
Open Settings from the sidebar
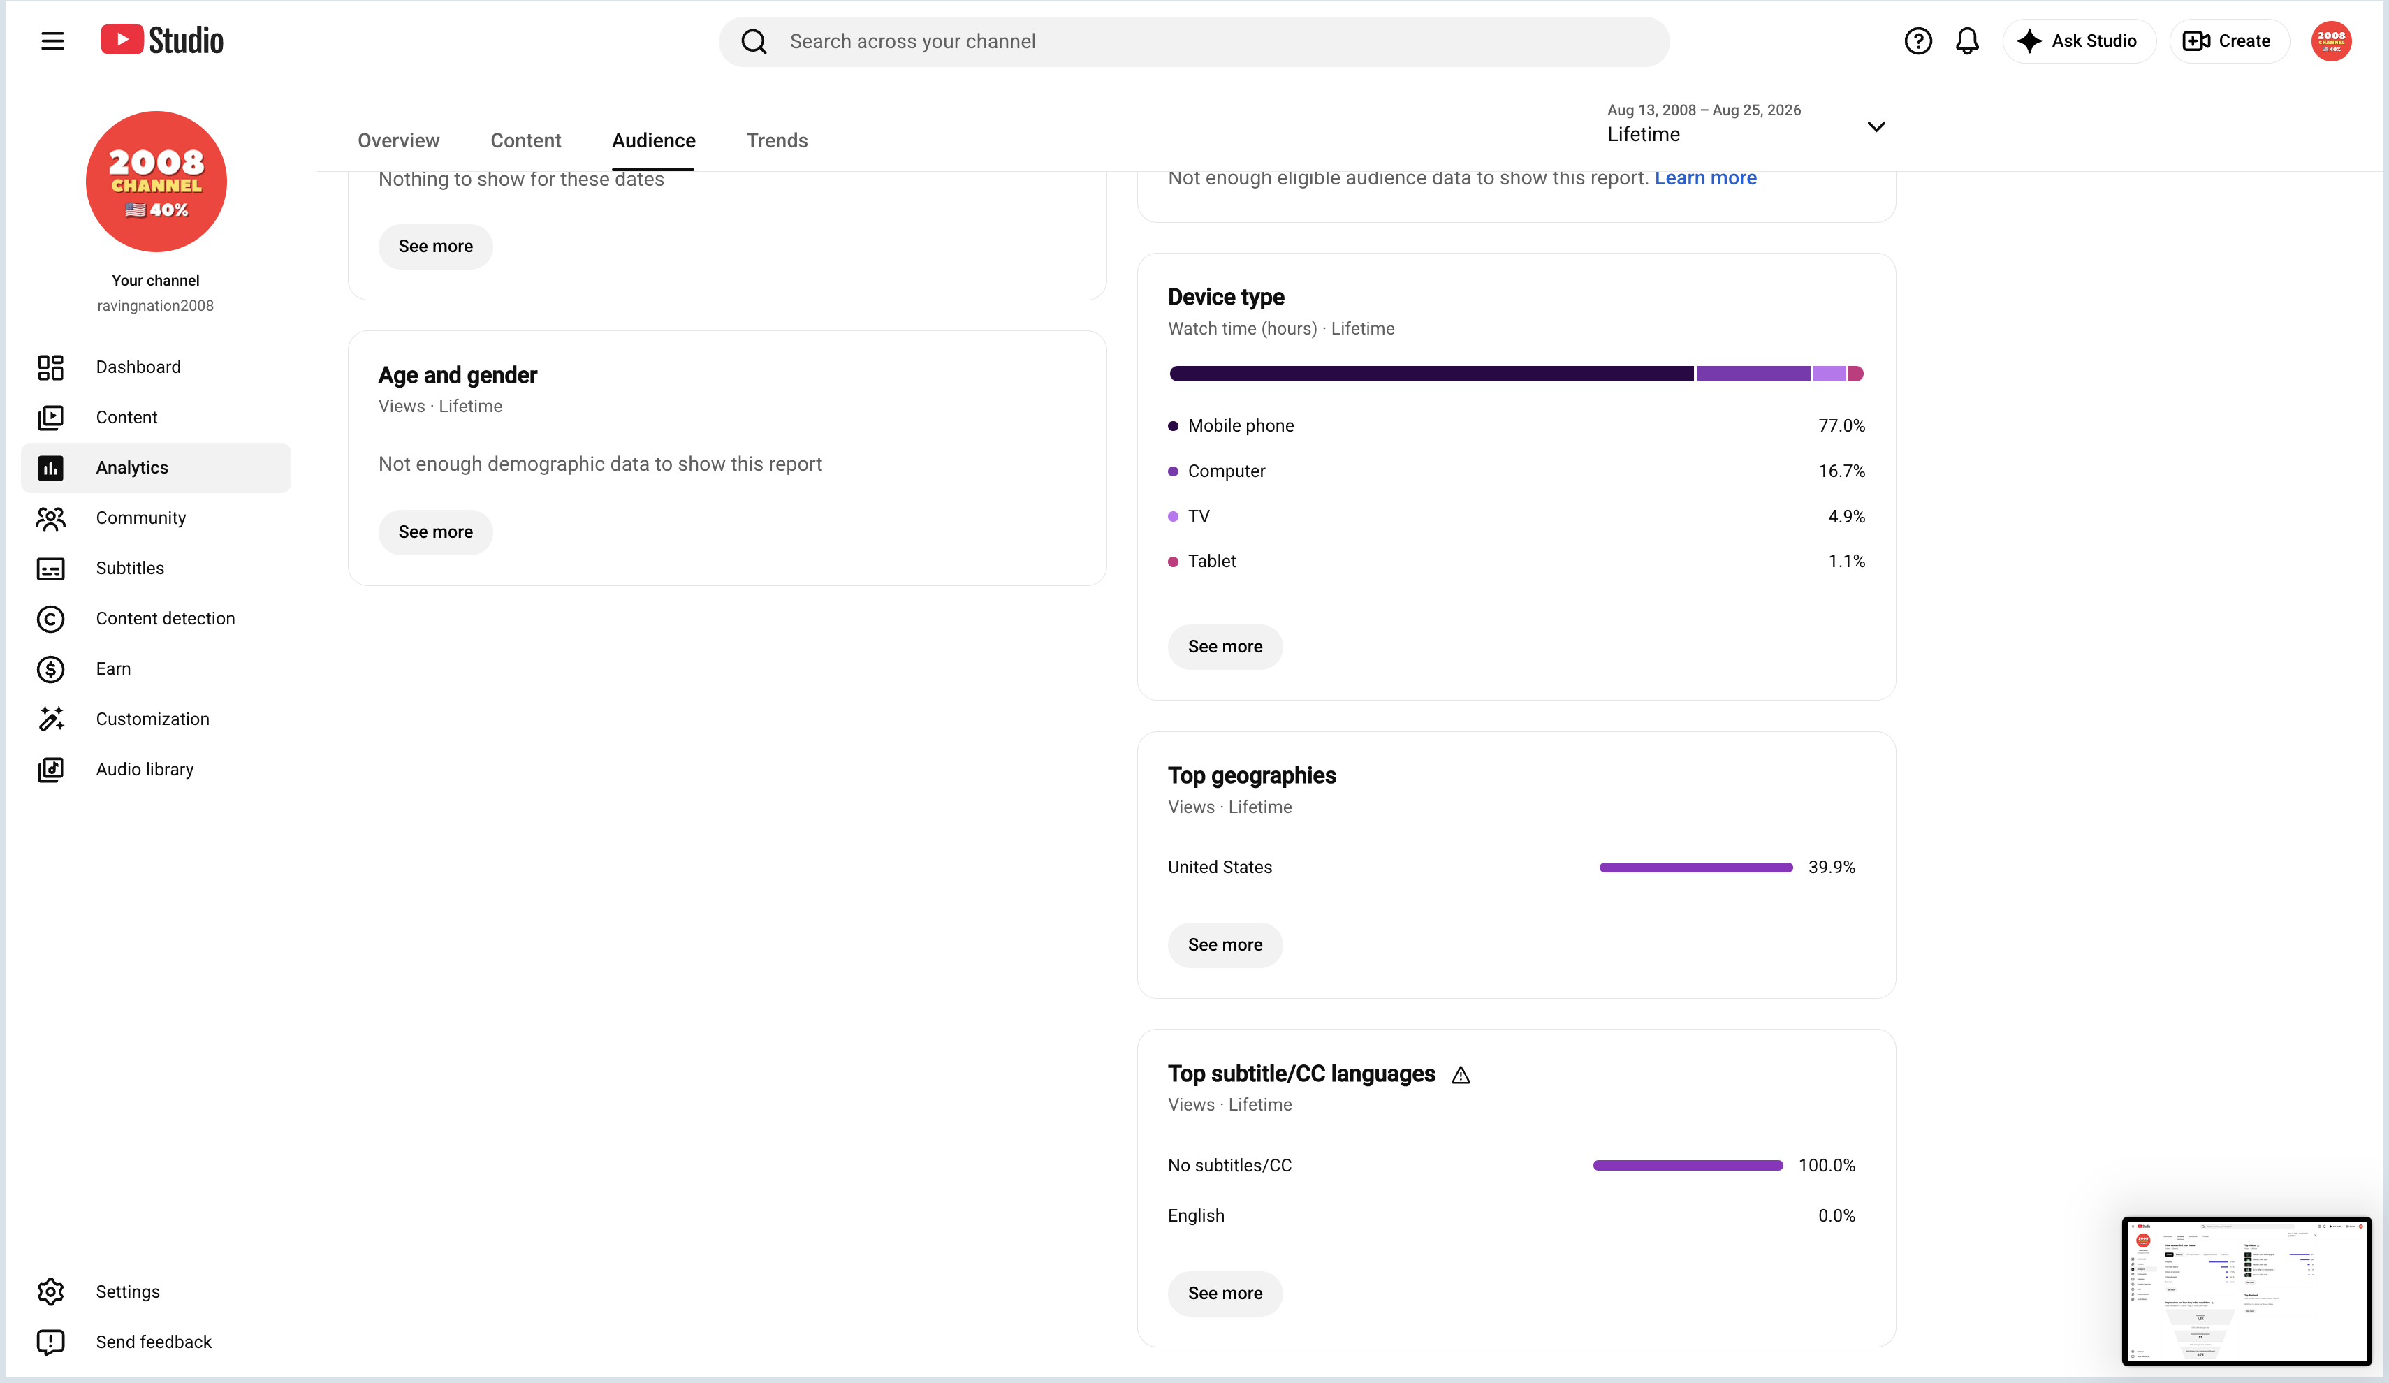[156, 1291]
